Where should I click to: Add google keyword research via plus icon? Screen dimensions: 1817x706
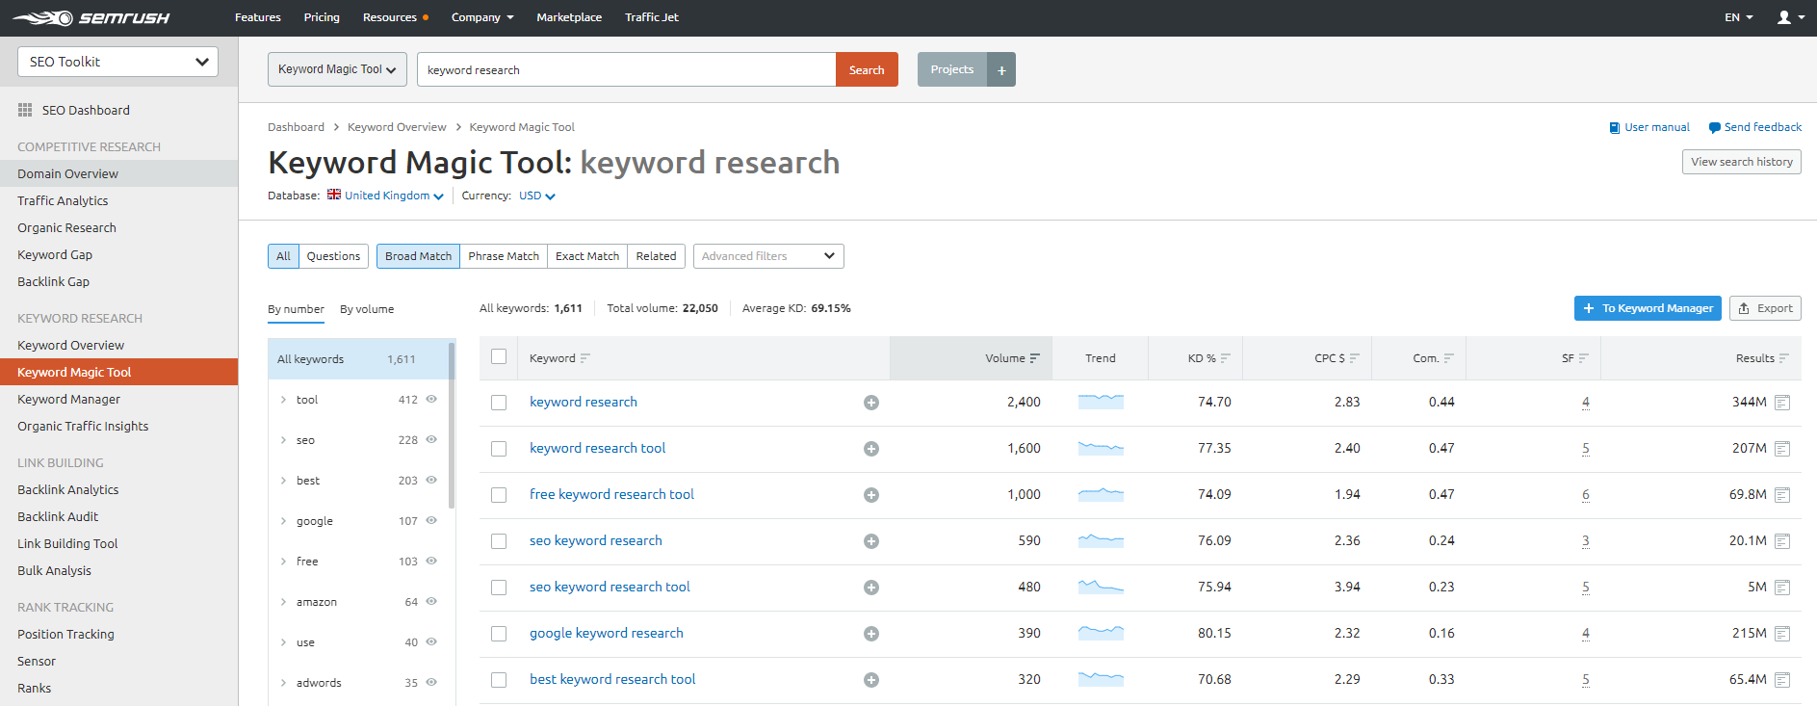pyautogui.click(x=870, y=634)
